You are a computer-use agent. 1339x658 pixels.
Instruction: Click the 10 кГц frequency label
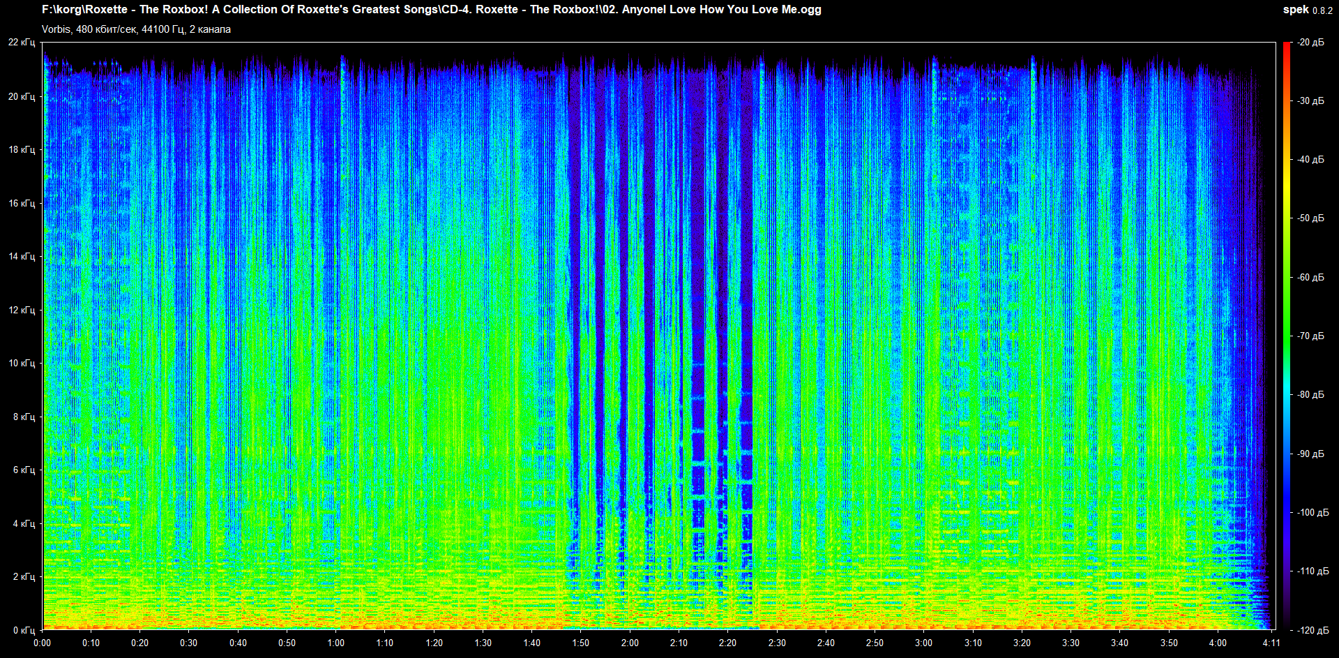(x=22, y=363)
